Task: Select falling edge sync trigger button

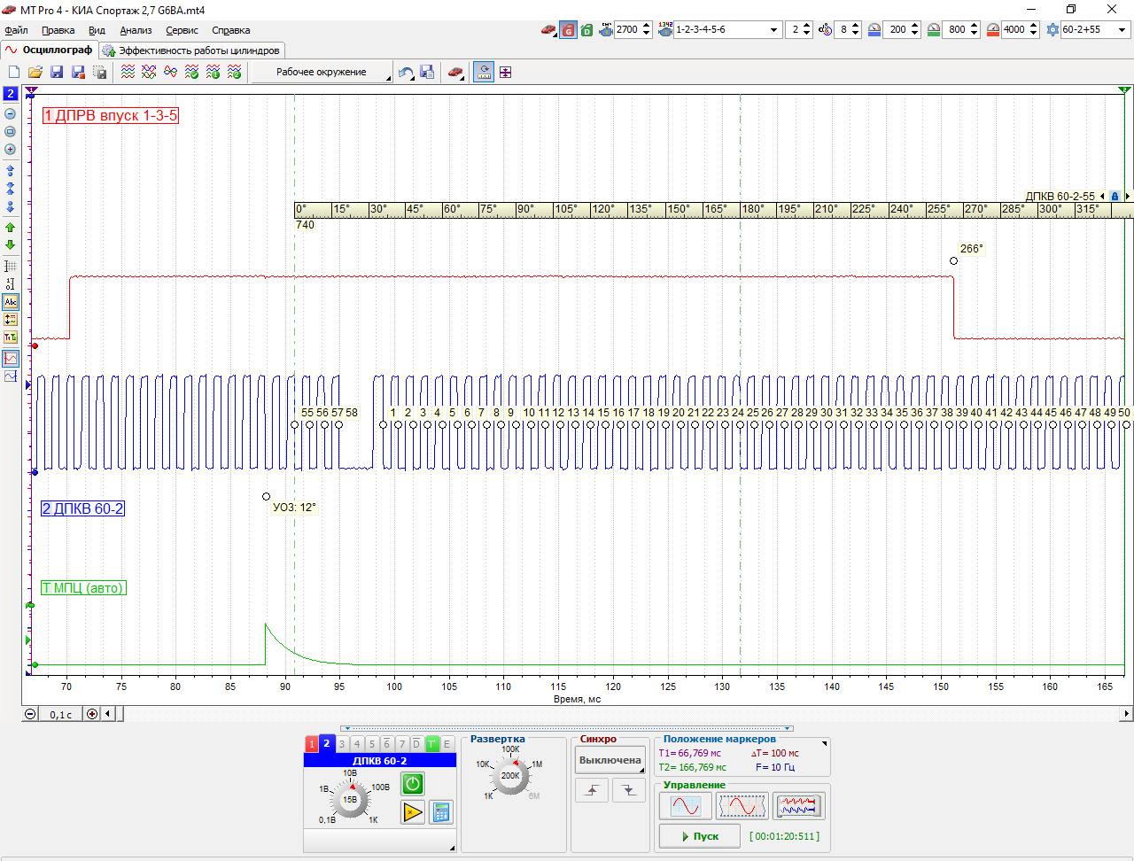Action: click(629, 790)
